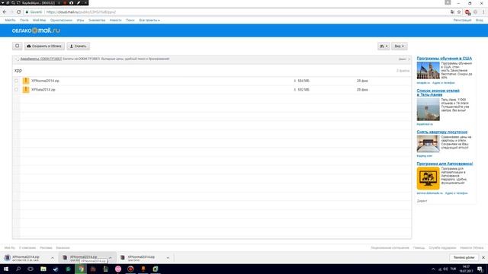Open the Вакансии footer link

(63, 248)
